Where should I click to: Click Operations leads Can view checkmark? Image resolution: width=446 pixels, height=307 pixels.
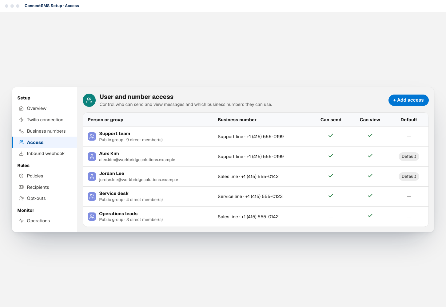click(x=370, y=216)
